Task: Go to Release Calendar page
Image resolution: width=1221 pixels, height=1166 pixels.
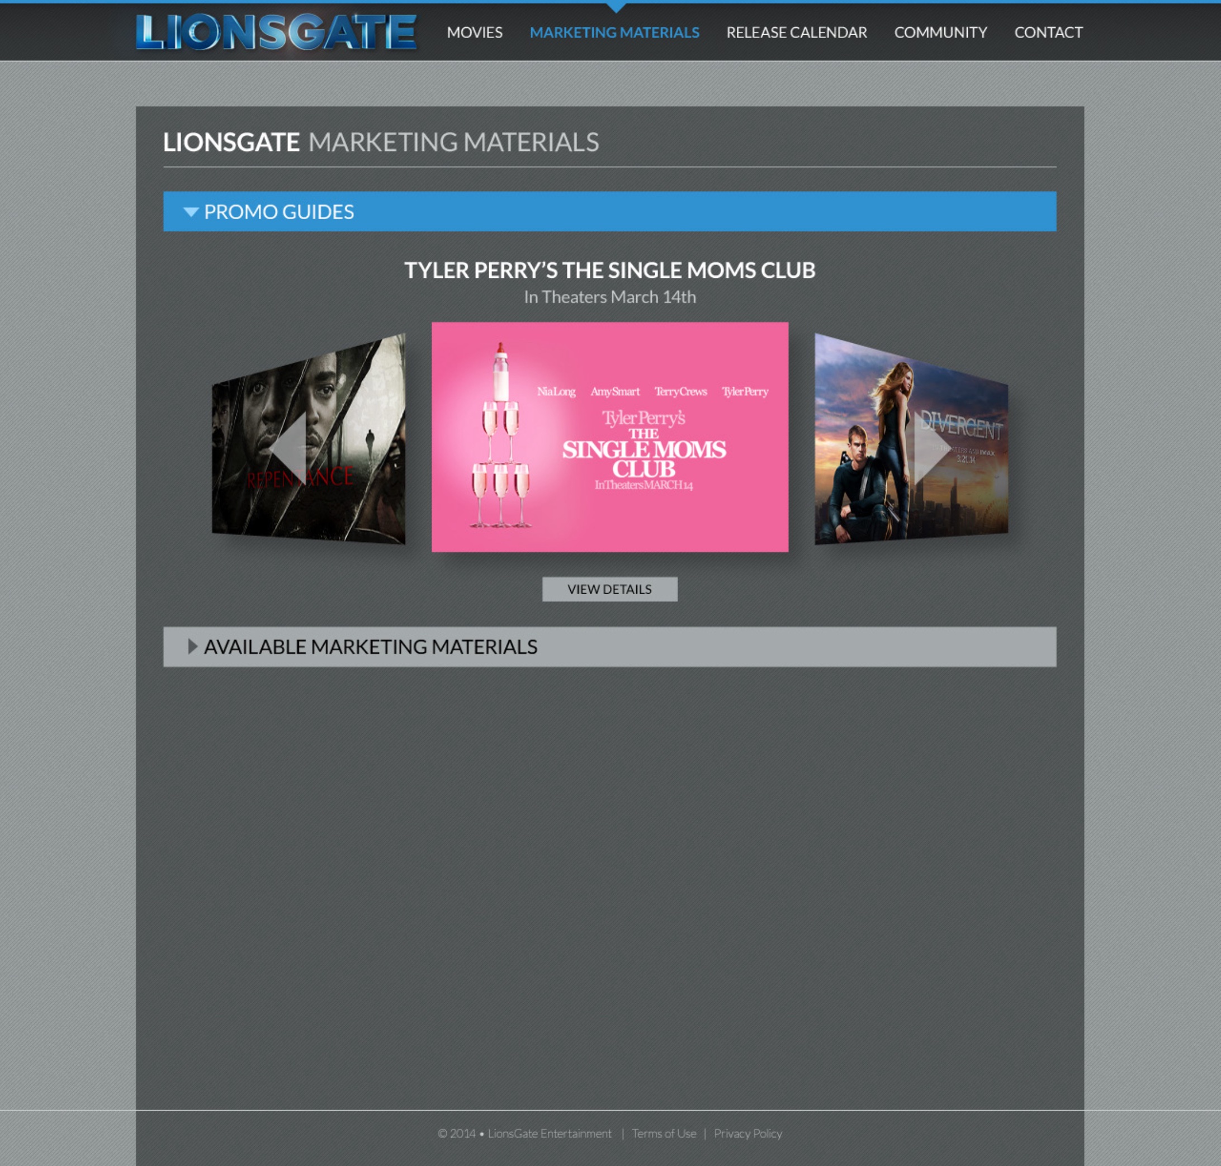Action: 796,32
